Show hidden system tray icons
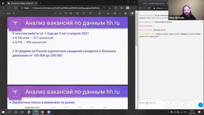 (x=168, y=112)
